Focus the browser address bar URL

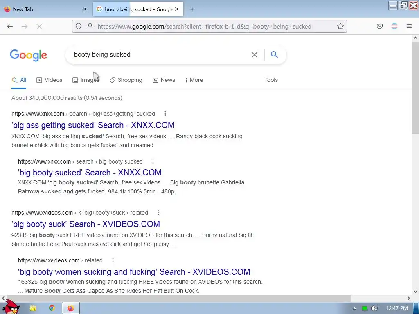pyautogui.click(x=205, y=27)
